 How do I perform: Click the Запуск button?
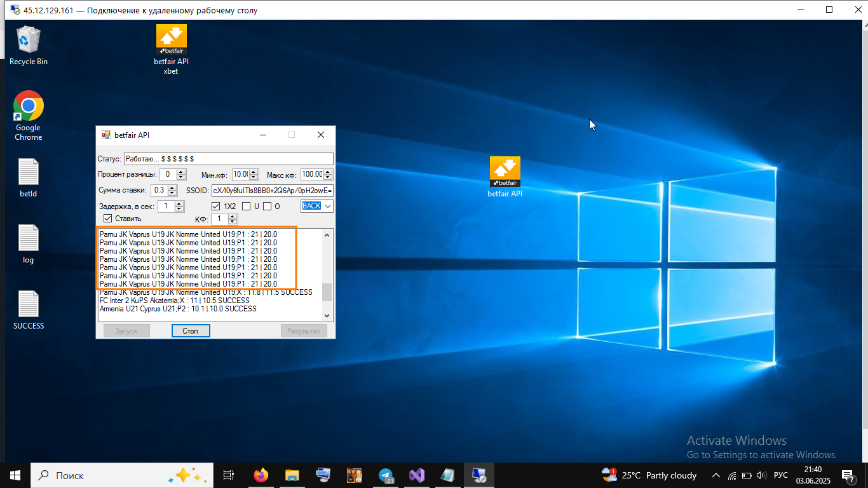click(x=126, y=330)
